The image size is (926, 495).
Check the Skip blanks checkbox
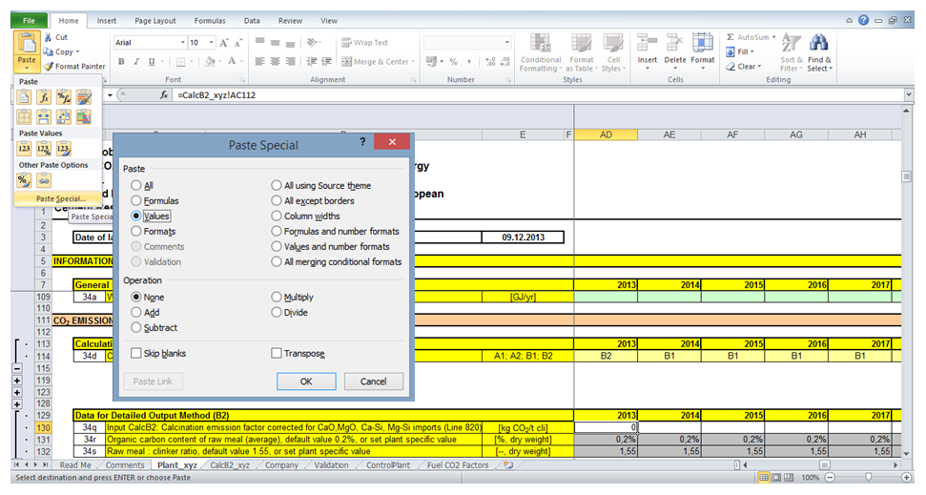coord(136,353)
